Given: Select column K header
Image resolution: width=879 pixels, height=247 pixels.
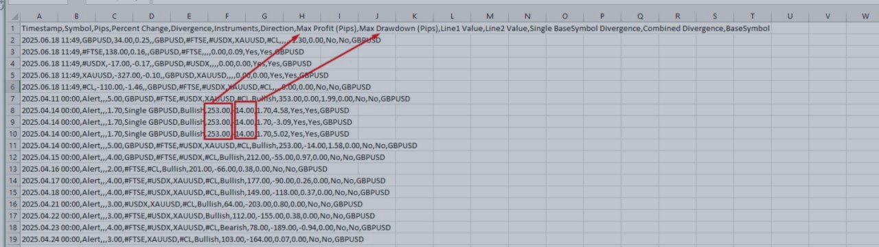Looking at the screenshot, I should [x=415, y=16].
